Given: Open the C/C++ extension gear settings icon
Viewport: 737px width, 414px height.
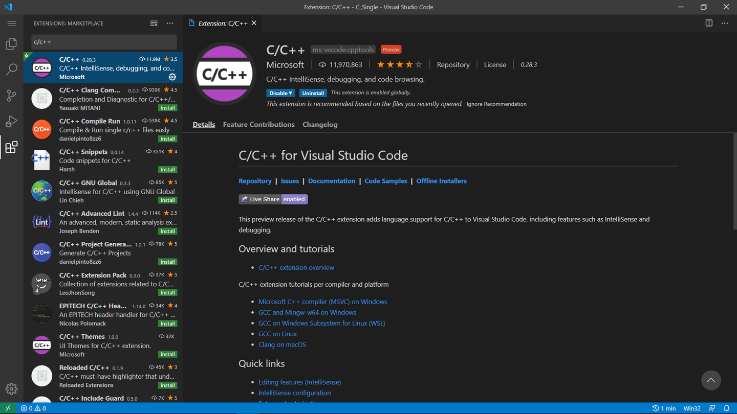Looking at the screenshot, I should tap(172, 77).
